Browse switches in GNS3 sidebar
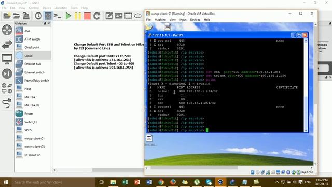This screenshot has width=332, height=187. (7, 45)
